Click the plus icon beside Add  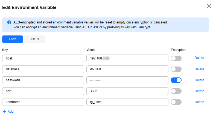pyautogui.click(x=4, y=112)
